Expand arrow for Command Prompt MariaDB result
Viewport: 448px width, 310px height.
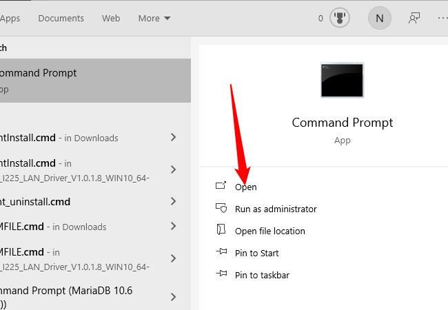click(174, 297)
